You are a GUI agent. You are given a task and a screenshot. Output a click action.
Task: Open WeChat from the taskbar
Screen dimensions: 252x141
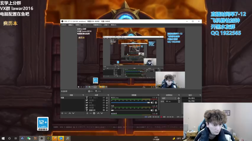(x=29, y=138)
